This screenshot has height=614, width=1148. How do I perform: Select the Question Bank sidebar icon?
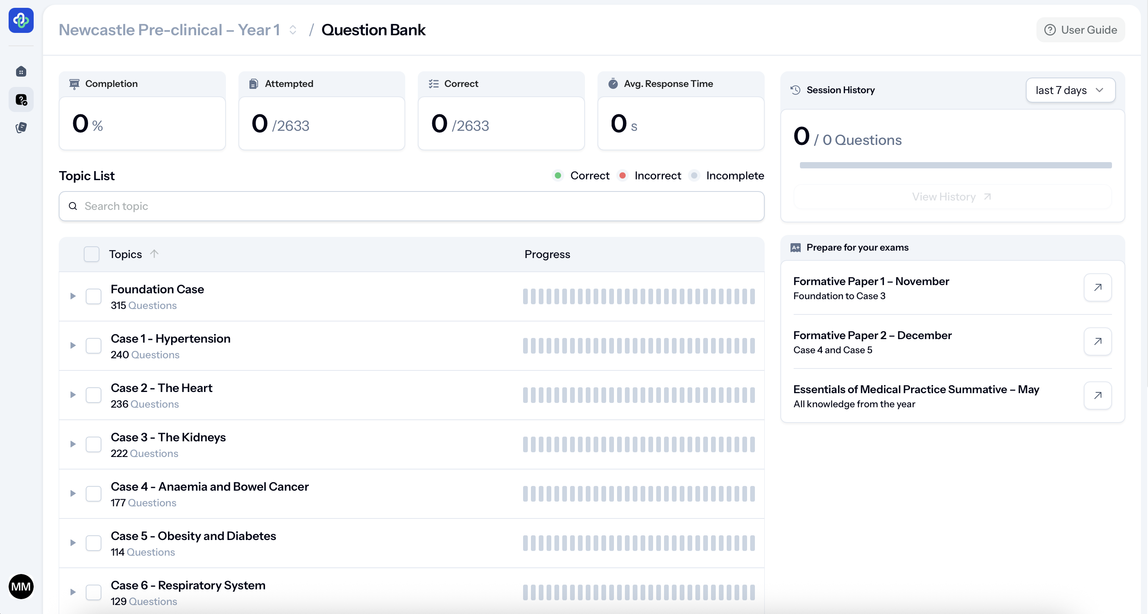[x=21, y=99]
